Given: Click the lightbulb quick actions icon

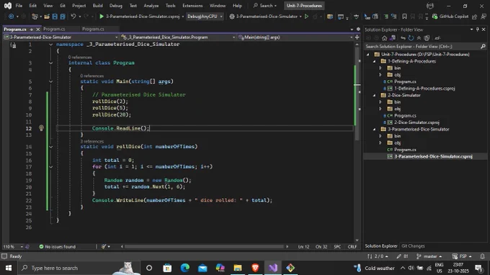Looking at the screenshot, I should [x=41, y=128].
